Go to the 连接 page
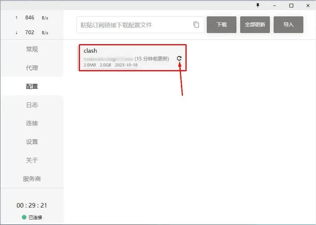This screenshot has width=316, height=225. tap(32, 123)
